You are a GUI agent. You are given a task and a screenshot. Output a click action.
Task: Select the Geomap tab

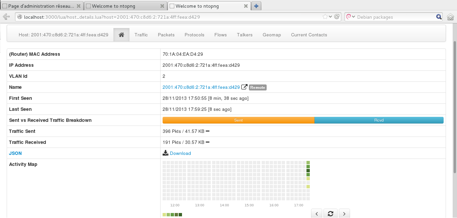point(272,35)
